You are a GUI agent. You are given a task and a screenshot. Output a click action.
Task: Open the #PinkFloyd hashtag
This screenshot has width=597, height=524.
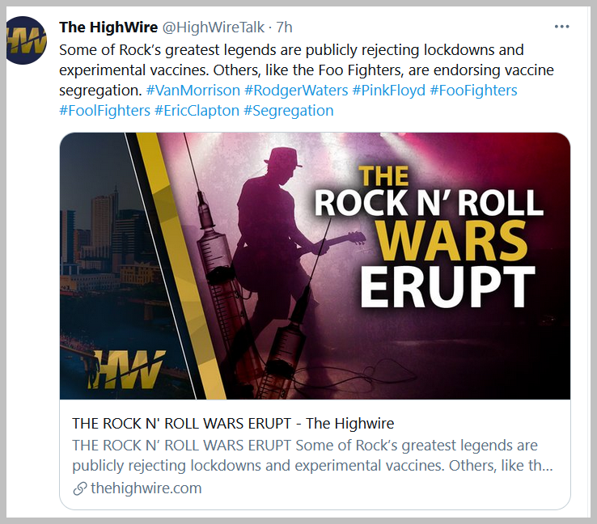click(389, 91)
